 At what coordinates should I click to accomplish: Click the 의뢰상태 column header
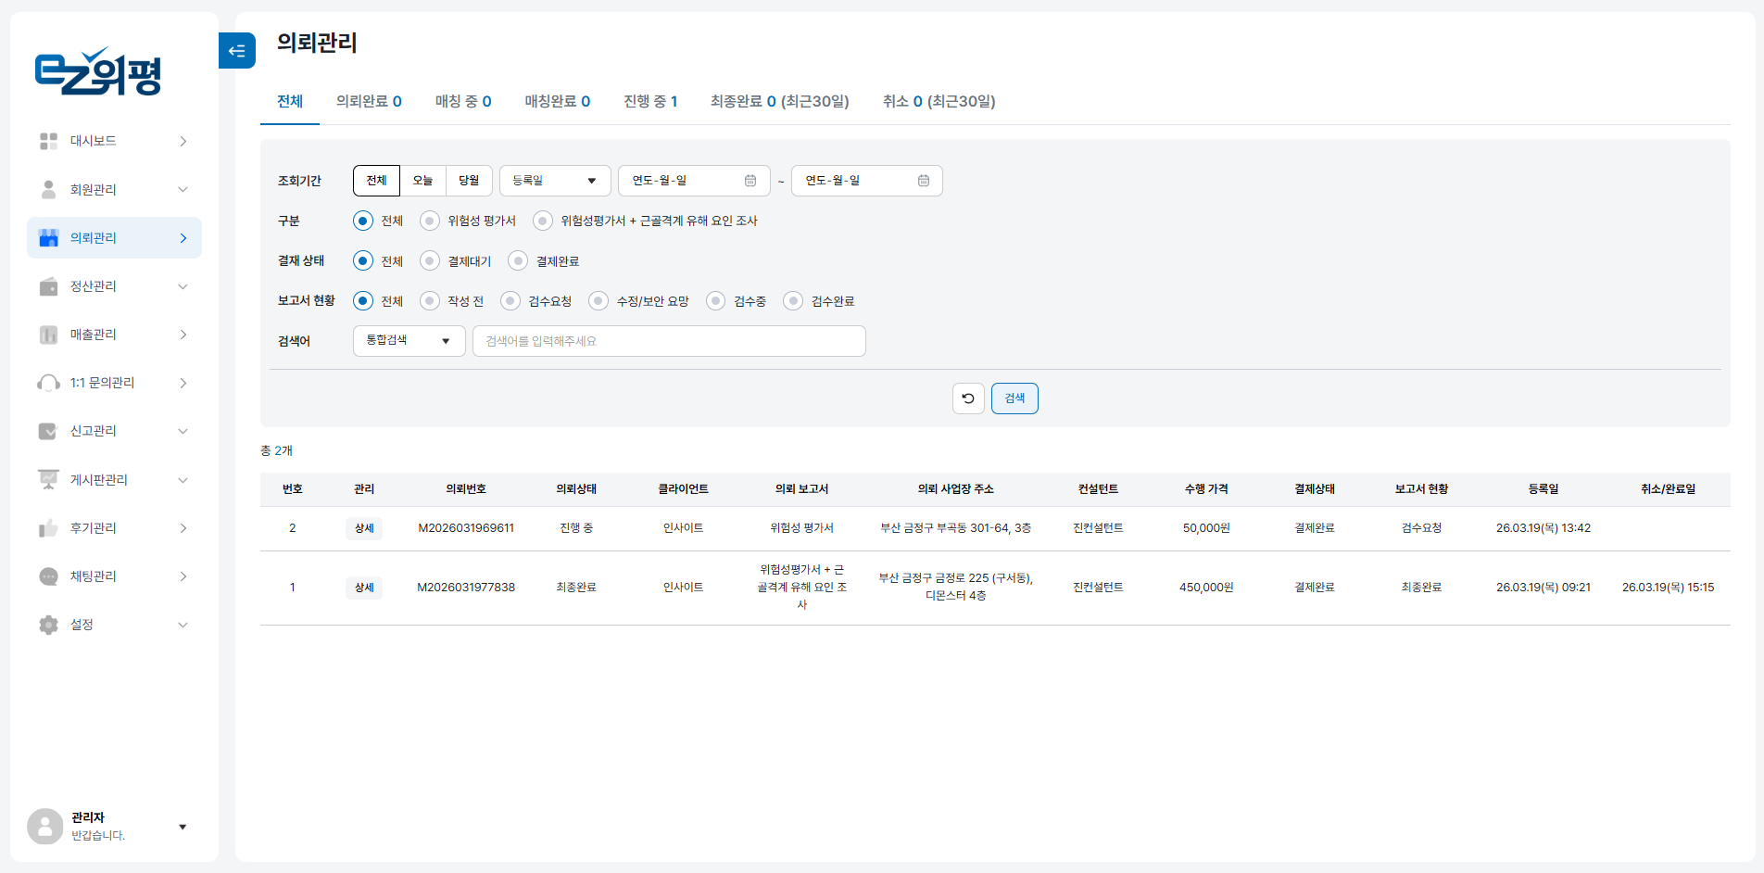pyautogui.click(x=576, y=489)
